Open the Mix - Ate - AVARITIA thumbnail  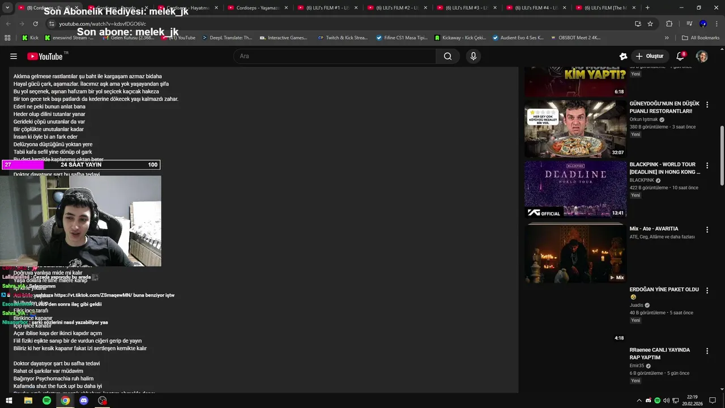coord(575,253)
